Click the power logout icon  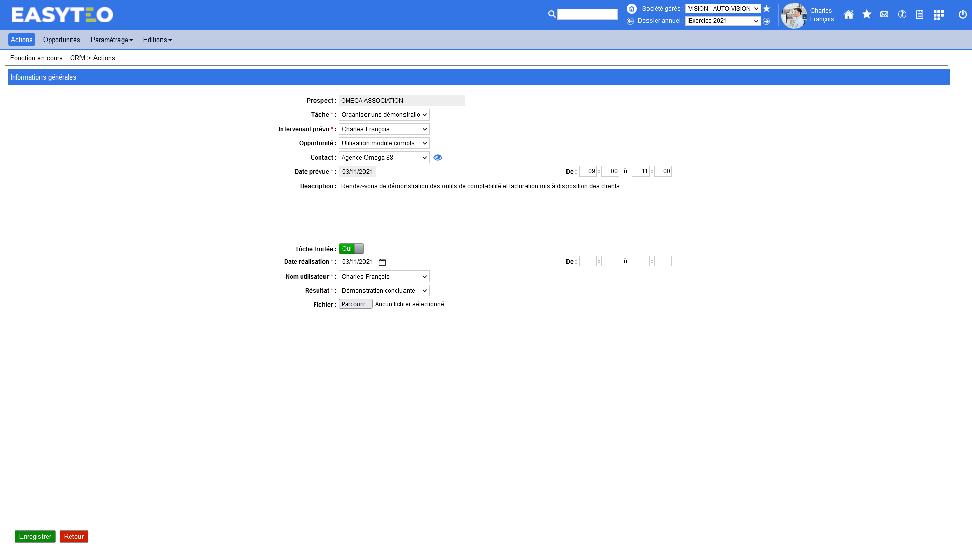coord(963,14)
